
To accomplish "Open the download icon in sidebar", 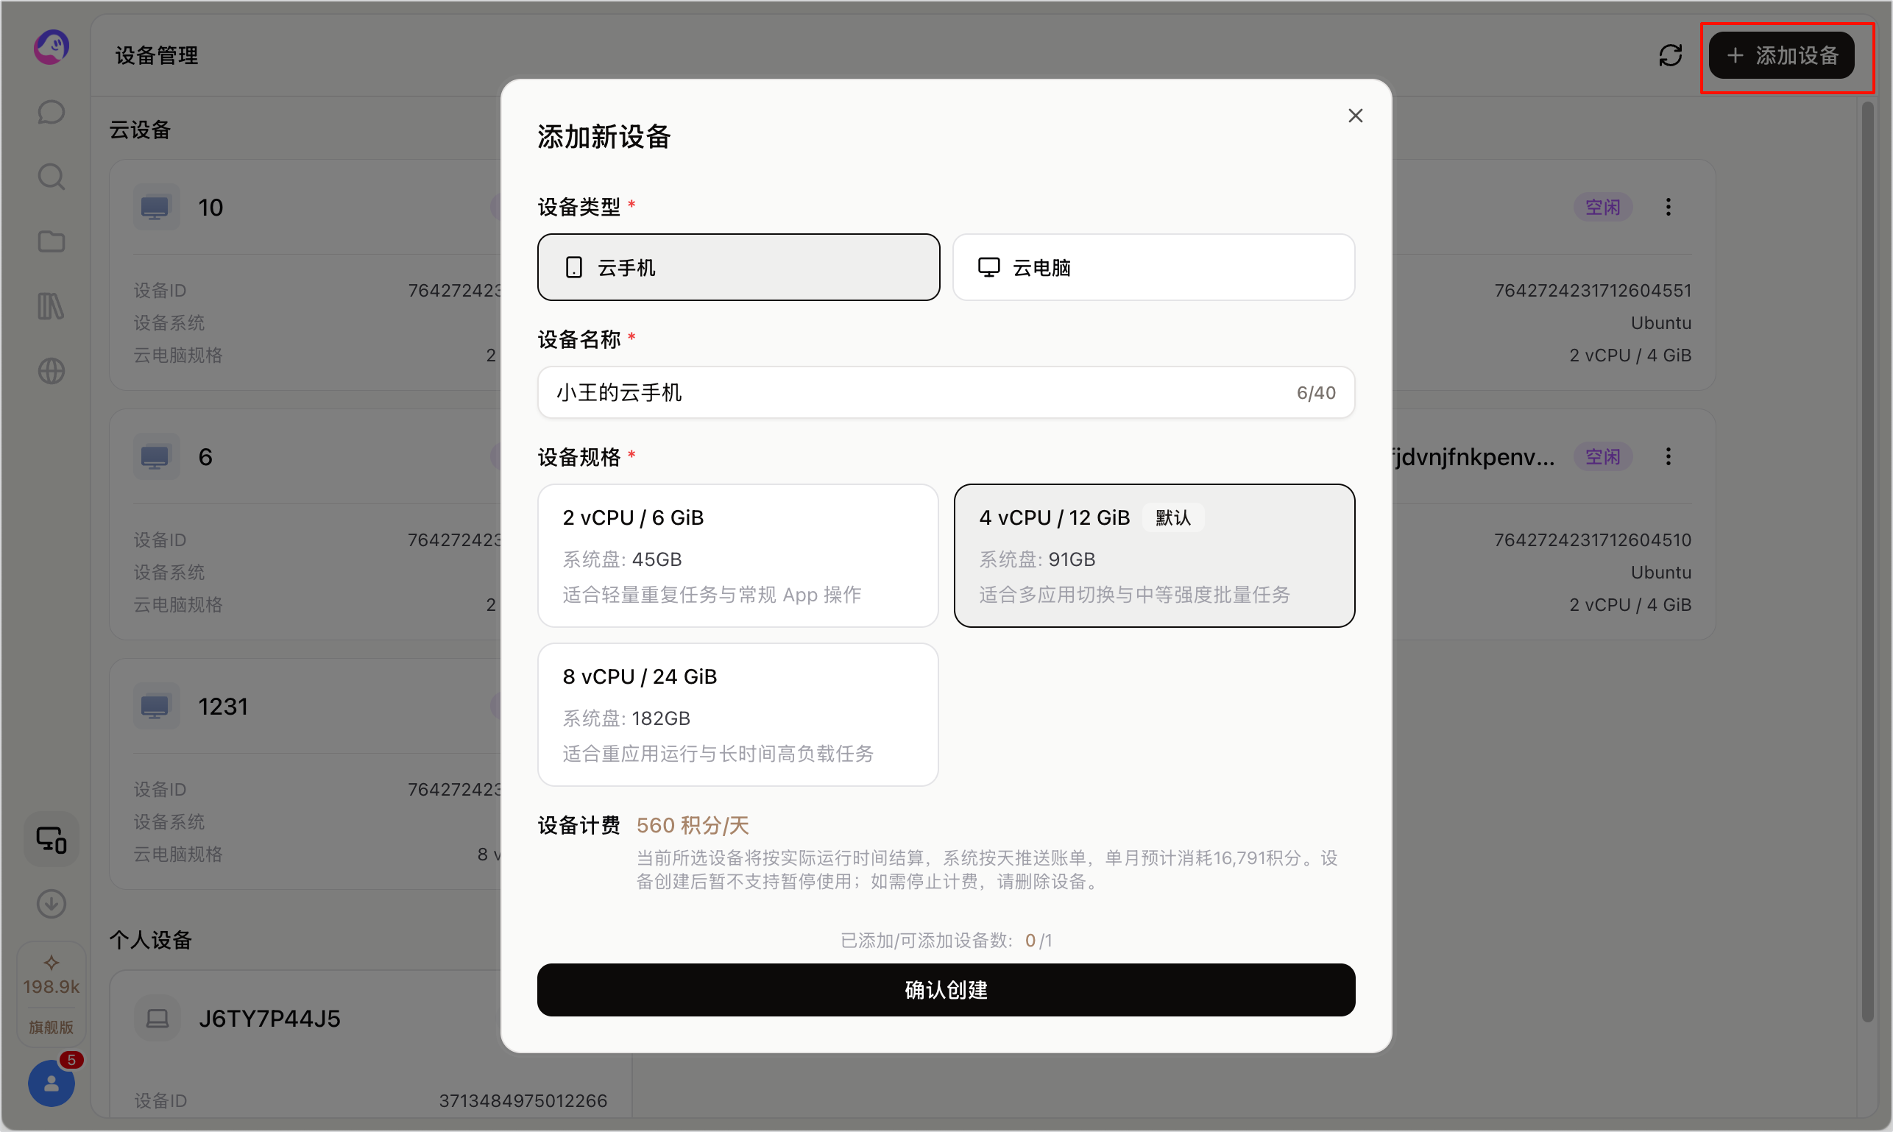I will pyautogui.click(x=51, y=905).
